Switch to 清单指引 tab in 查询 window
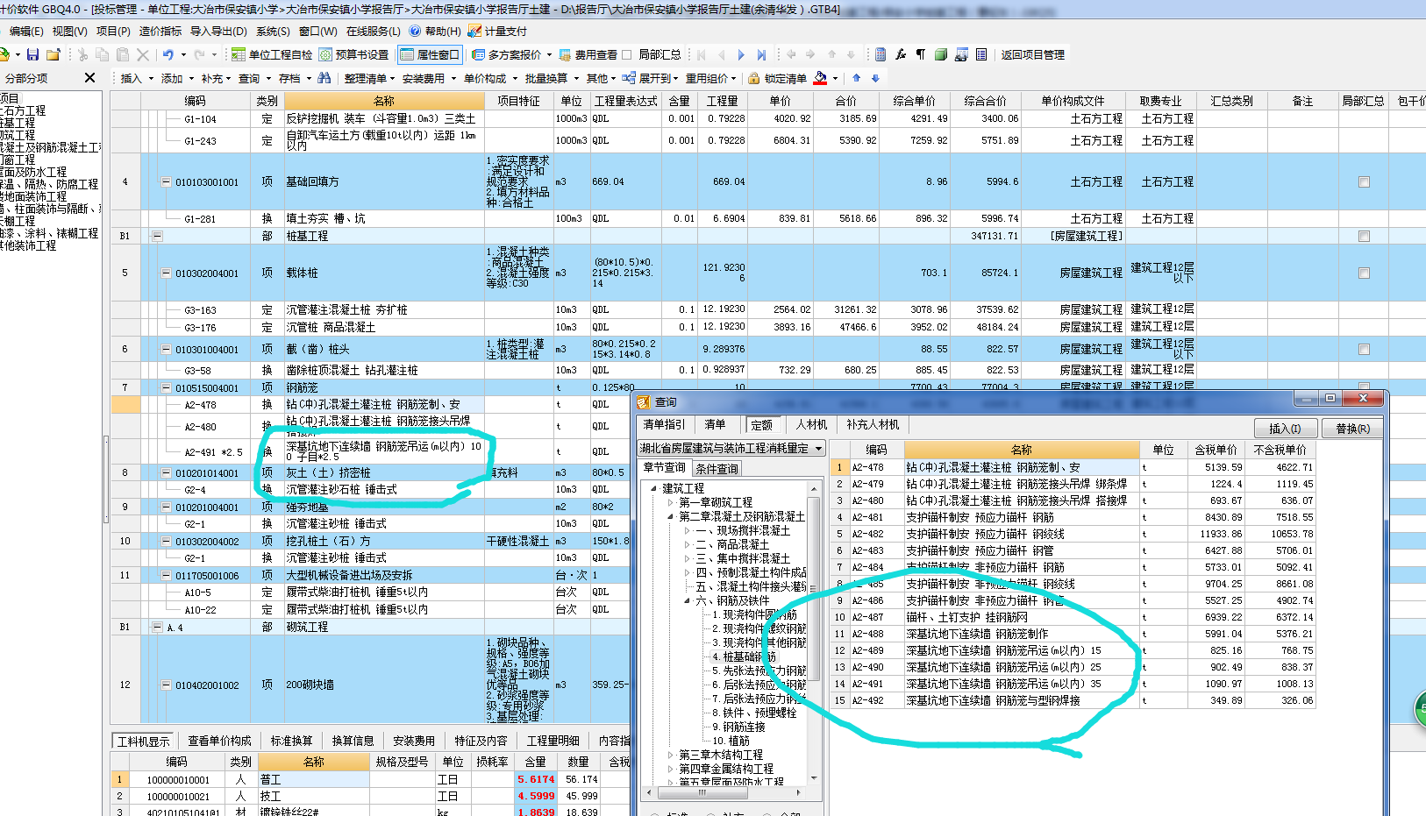 click(664, 424)
